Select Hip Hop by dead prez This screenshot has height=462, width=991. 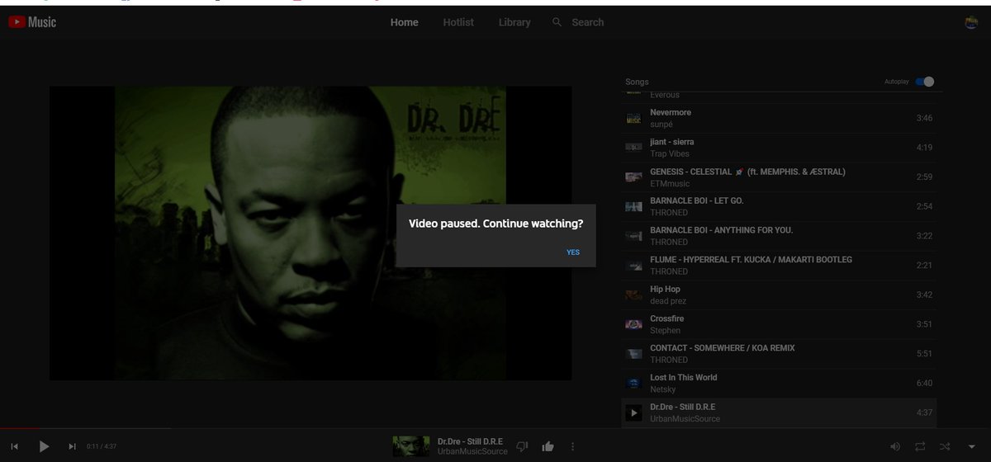tap(780, 295)
